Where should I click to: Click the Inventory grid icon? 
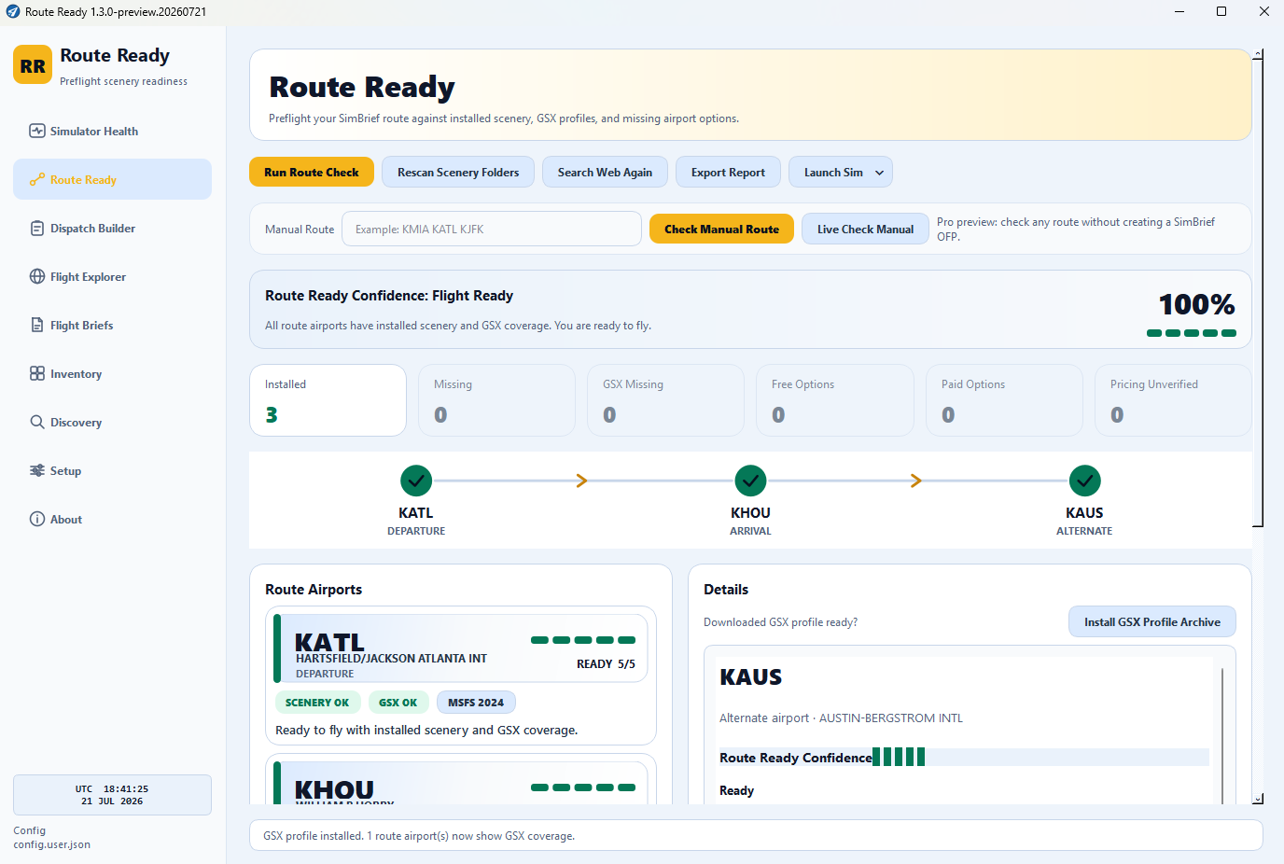pyautogui.click(x=37, y=373)
